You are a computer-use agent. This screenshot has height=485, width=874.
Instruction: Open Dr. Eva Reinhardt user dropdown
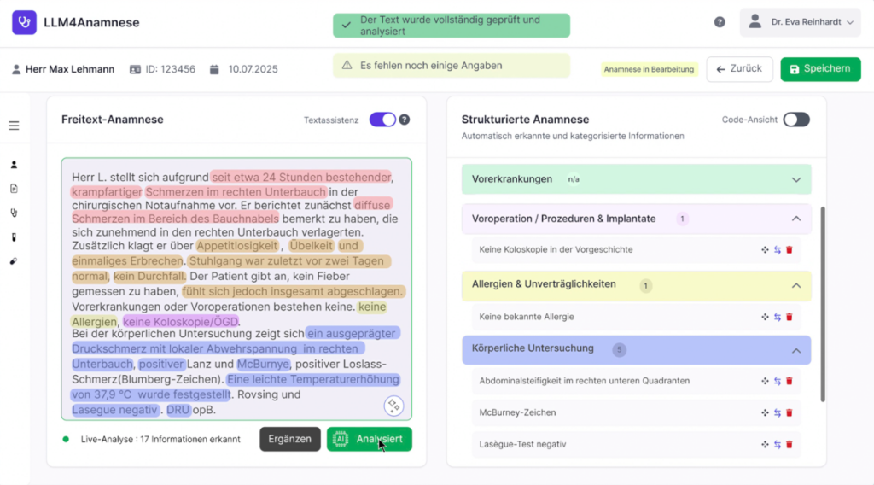[x=800, y=22]
